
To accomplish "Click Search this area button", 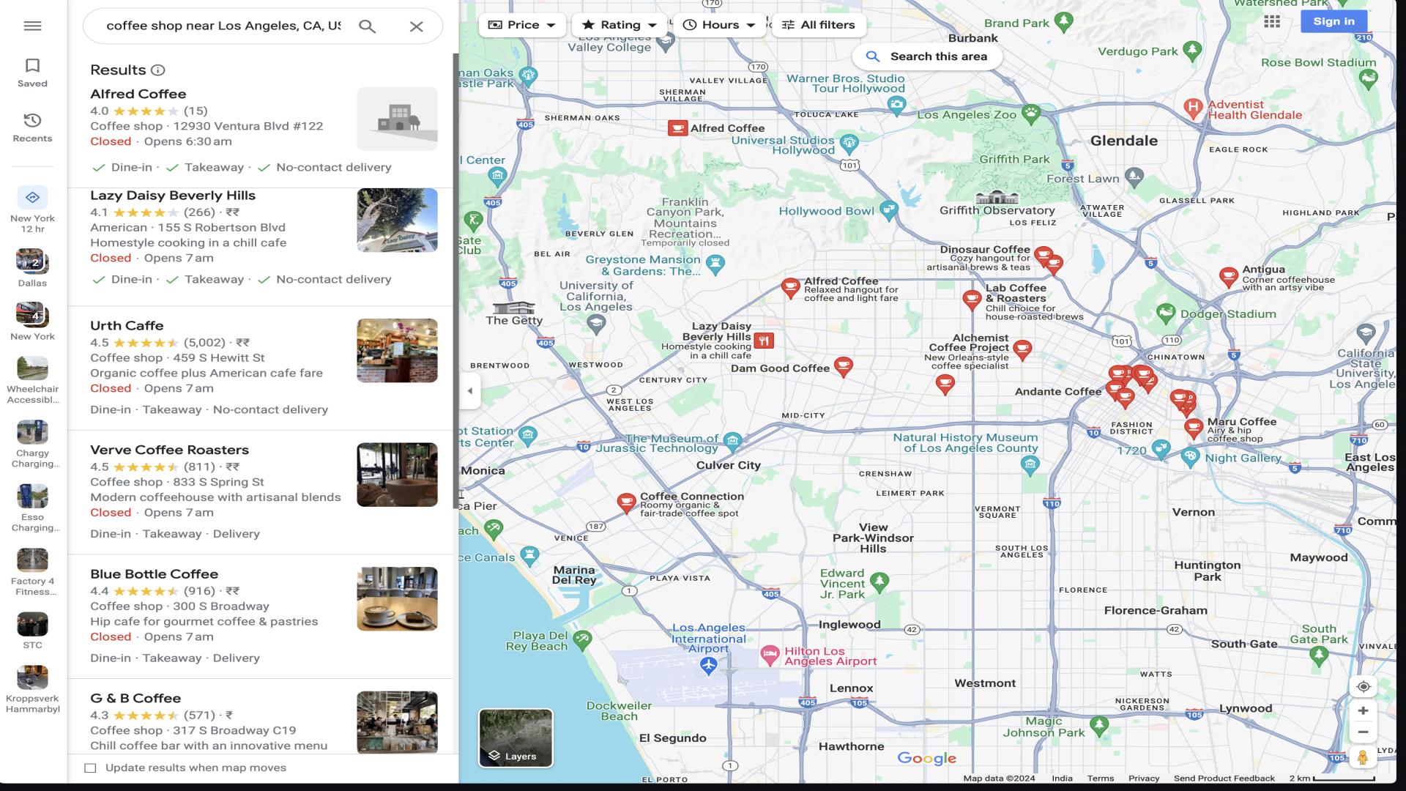I will pyautogui.click(x=926, y=56).
